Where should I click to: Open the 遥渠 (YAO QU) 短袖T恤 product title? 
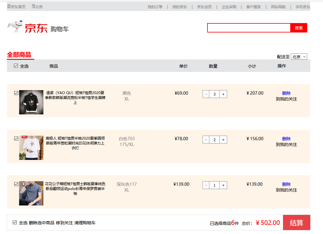point(75,97)
